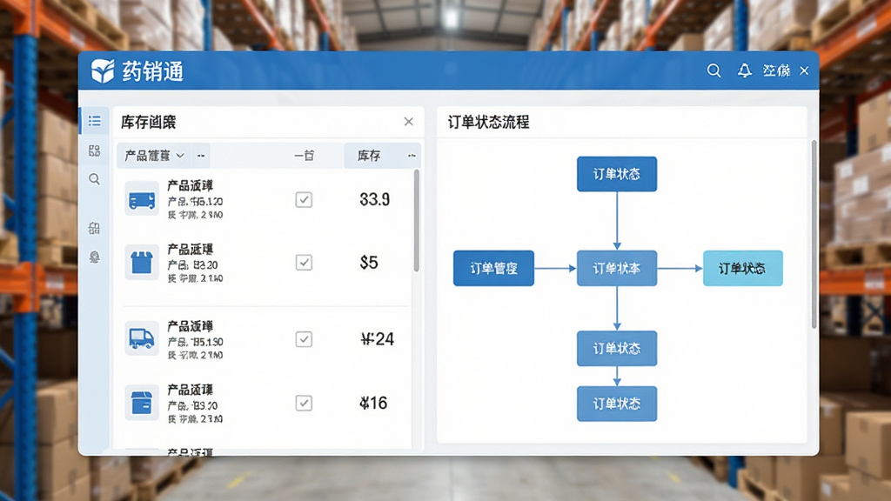Select the center flow node
Screen dimensions: 891x501
click(617, 268)
